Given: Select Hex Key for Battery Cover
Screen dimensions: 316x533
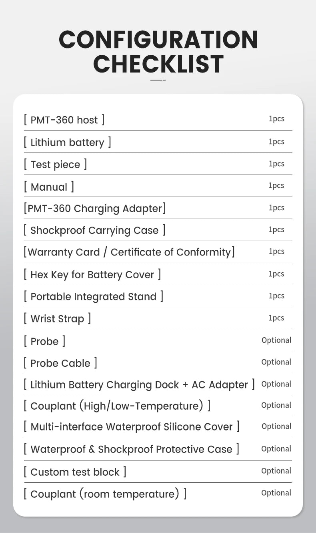Looking at the screenshot, I should click(x=92, y=274).
